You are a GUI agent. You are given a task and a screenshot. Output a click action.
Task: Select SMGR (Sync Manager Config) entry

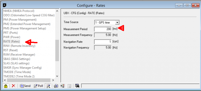coord(22,68)
